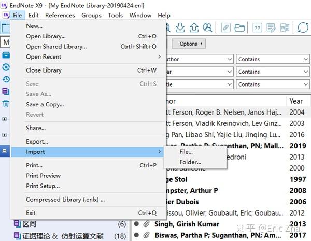The height and width of the screenshot is (241, 311).
Task: Expand the Open Recent submenu
Action: [x=88, y=56]
